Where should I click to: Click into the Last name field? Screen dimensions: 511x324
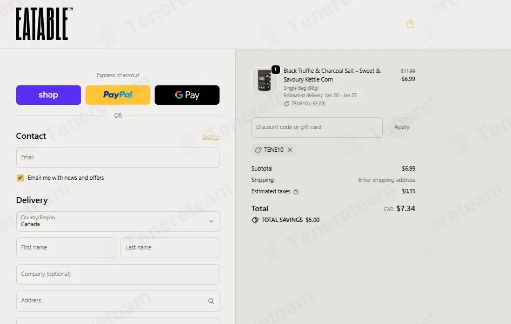click(x=170, y=247)
